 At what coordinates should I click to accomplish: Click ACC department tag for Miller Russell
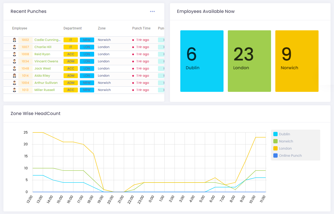click(x=71, y=90)
